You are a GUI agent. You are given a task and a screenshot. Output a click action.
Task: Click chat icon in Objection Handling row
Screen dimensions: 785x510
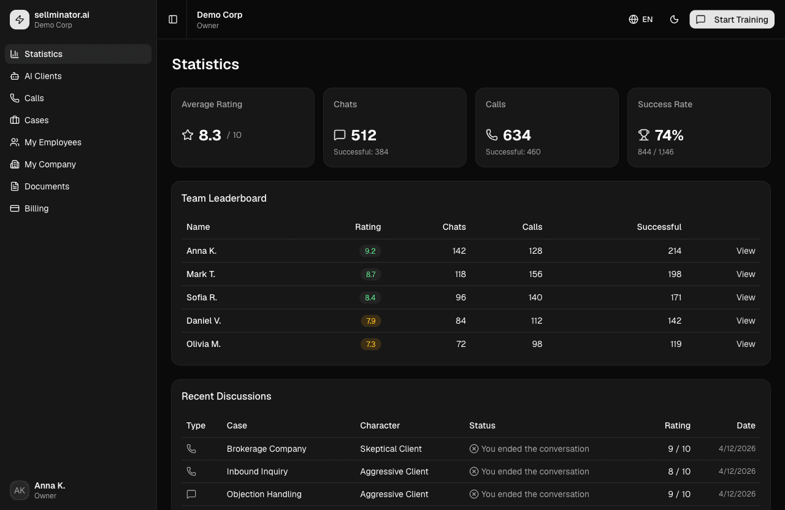point(191,494)
